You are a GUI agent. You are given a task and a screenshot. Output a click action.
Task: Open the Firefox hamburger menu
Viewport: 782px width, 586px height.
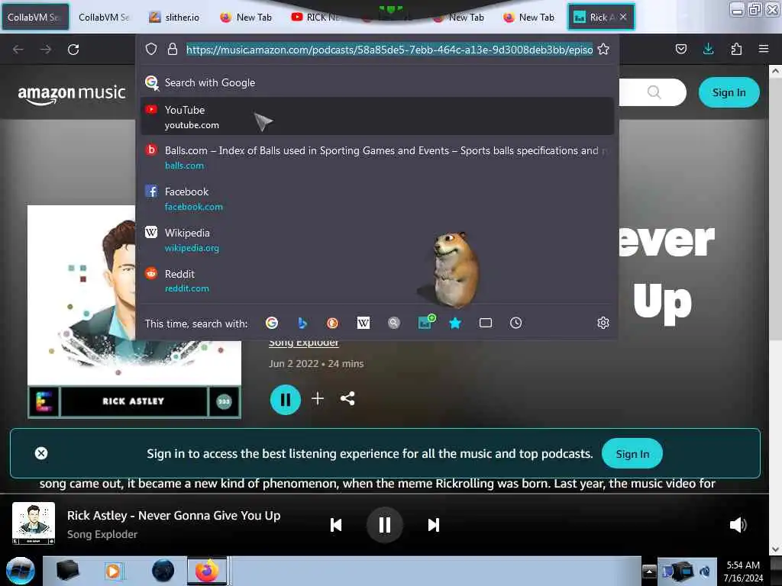coord(764,49)
